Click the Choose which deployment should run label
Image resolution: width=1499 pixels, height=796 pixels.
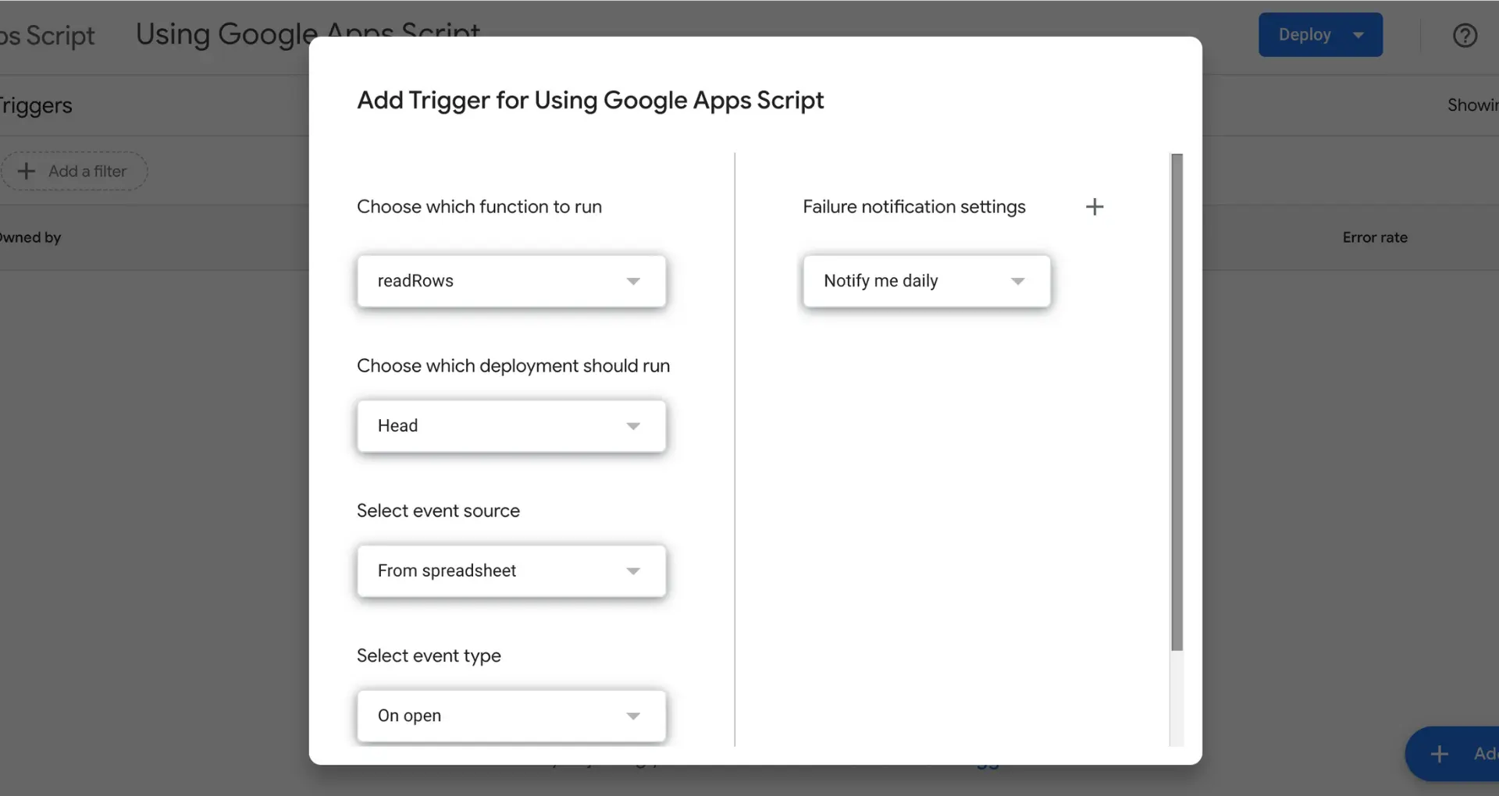513,366
